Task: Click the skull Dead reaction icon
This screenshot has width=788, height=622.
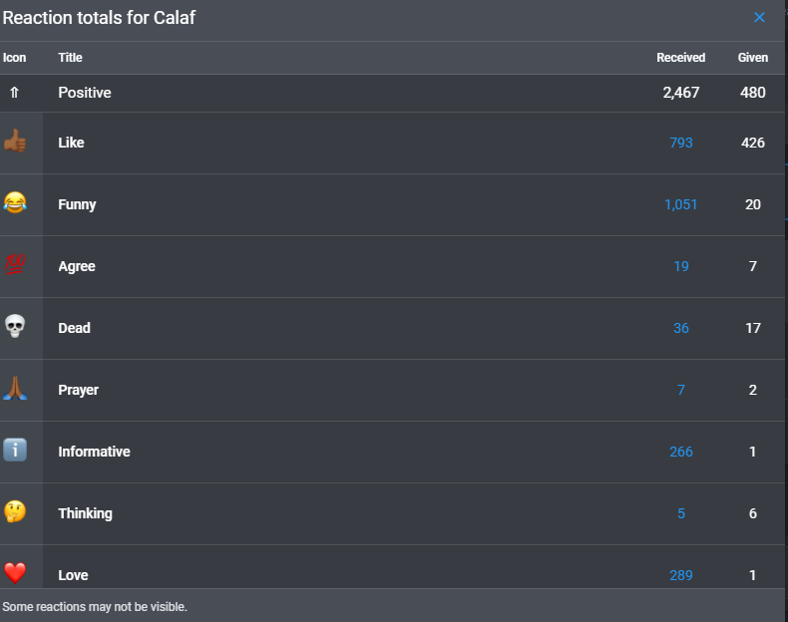Action: coord(15,326)
